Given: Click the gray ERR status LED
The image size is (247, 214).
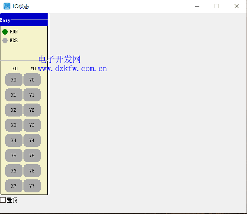Looking at the screenshot, I should [5, 40].
